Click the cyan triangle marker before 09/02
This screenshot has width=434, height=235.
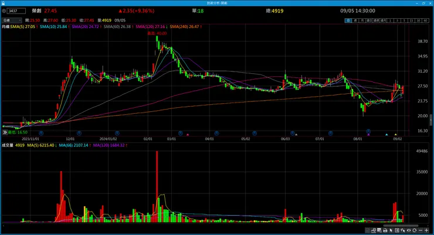coord(386,135)
